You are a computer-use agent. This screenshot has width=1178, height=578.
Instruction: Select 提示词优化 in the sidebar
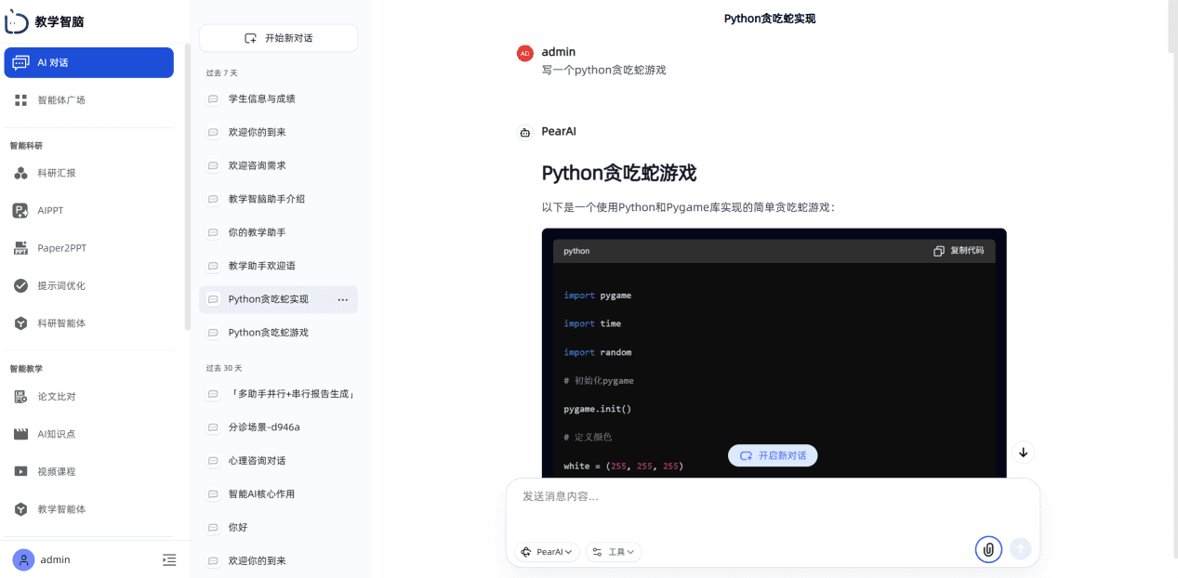[x=88, y=285]
